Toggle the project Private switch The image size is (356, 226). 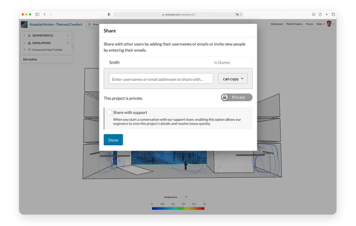tap(237, 97)
